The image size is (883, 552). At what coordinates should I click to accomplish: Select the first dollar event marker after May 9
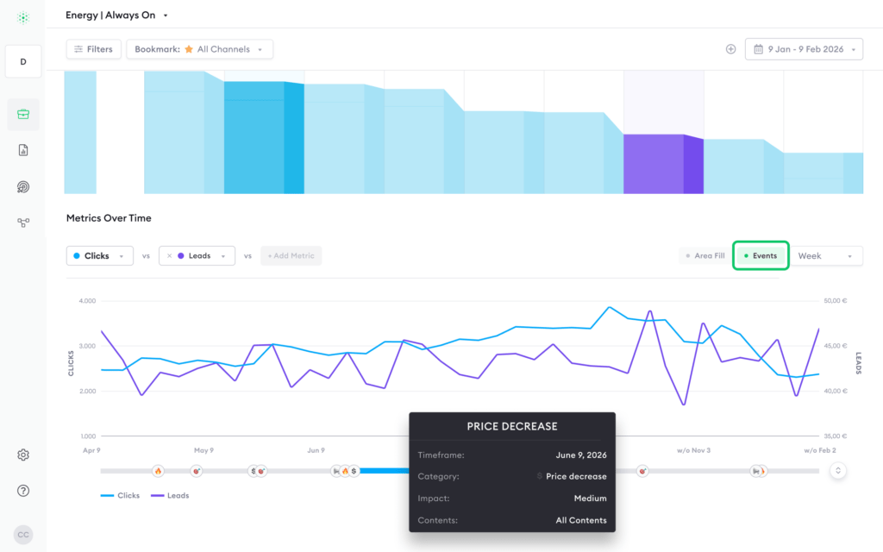pyautogui.click(x=253, y=471)
